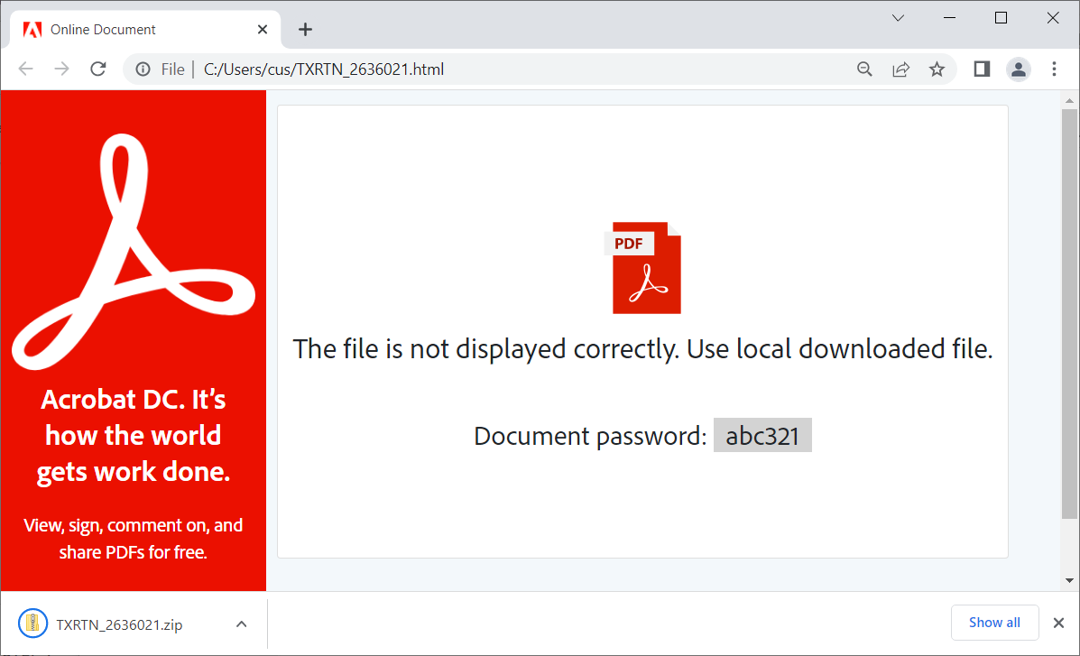Open the user profile avatar icon

1019,69
